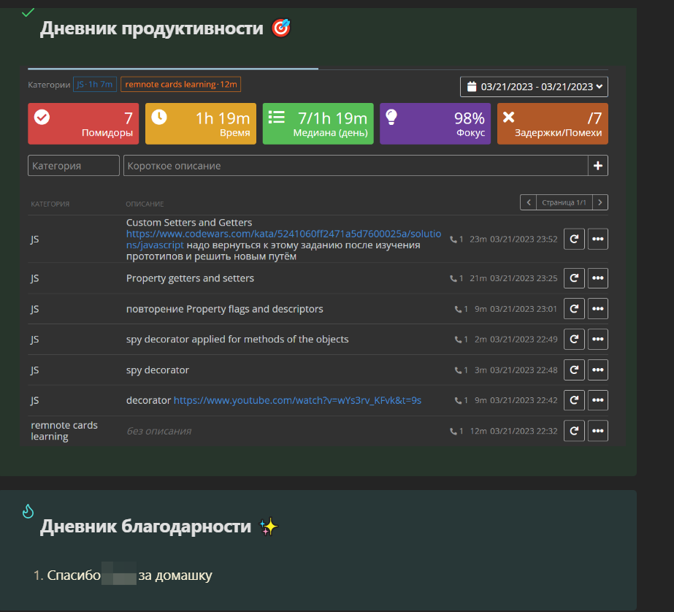Open the YouTube decorator video link
674x612 pixels.
click(297, 400)
